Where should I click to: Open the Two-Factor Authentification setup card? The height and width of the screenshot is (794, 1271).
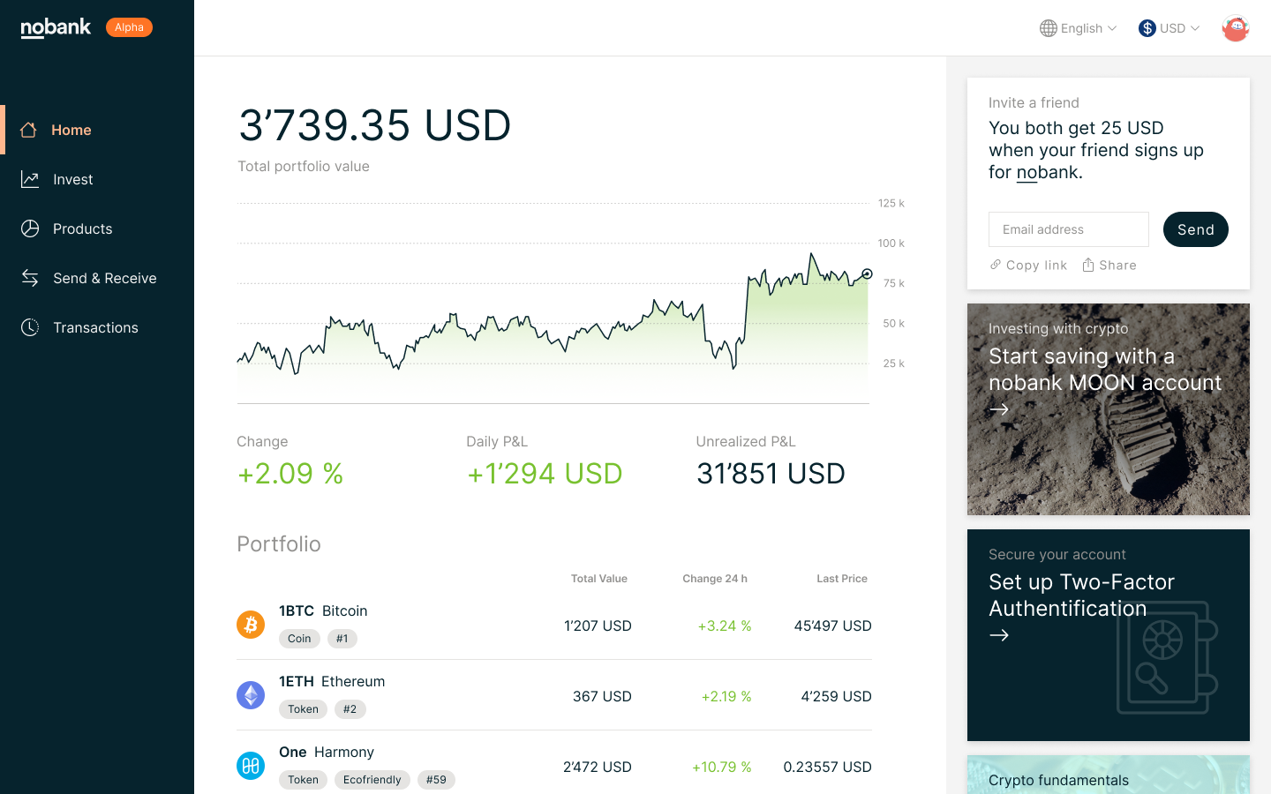point(1109,635)
